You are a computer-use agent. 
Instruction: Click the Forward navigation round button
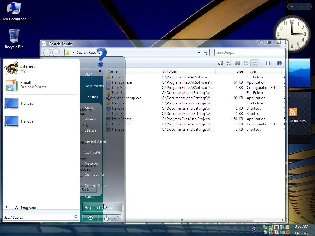click(56, 53)
